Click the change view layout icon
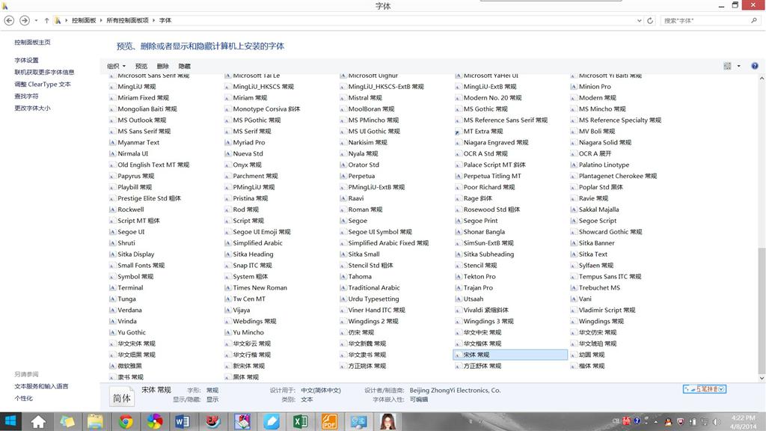This screenshot has height=431, width=766. tap(727, 66)
